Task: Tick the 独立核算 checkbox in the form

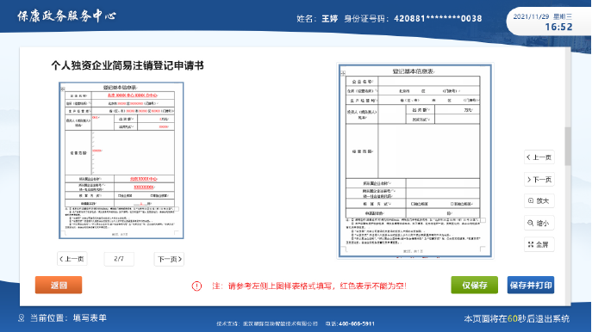Action: pos(412,204)
